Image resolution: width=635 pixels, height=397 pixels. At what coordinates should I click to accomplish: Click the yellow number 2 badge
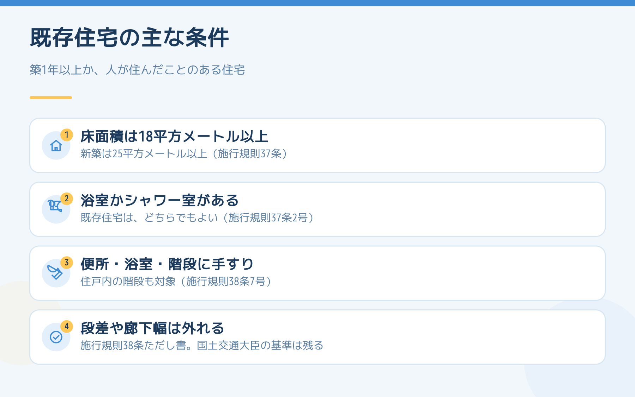tap(67, 199)
